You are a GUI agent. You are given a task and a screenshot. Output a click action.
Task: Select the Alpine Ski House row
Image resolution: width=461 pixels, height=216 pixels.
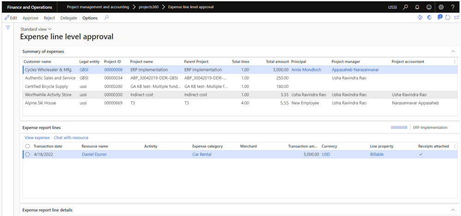coord(40,103)
